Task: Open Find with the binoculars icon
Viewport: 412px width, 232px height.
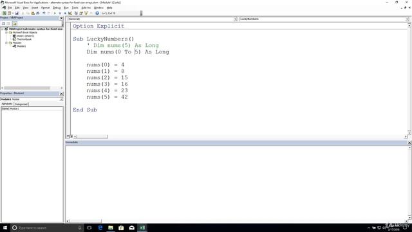Action: (x=38, y=13)
